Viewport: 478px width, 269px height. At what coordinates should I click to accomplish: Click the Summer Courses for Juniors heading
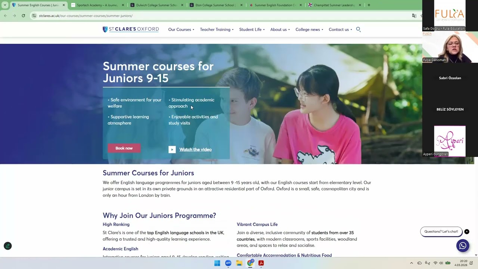(x=148, y=173)
